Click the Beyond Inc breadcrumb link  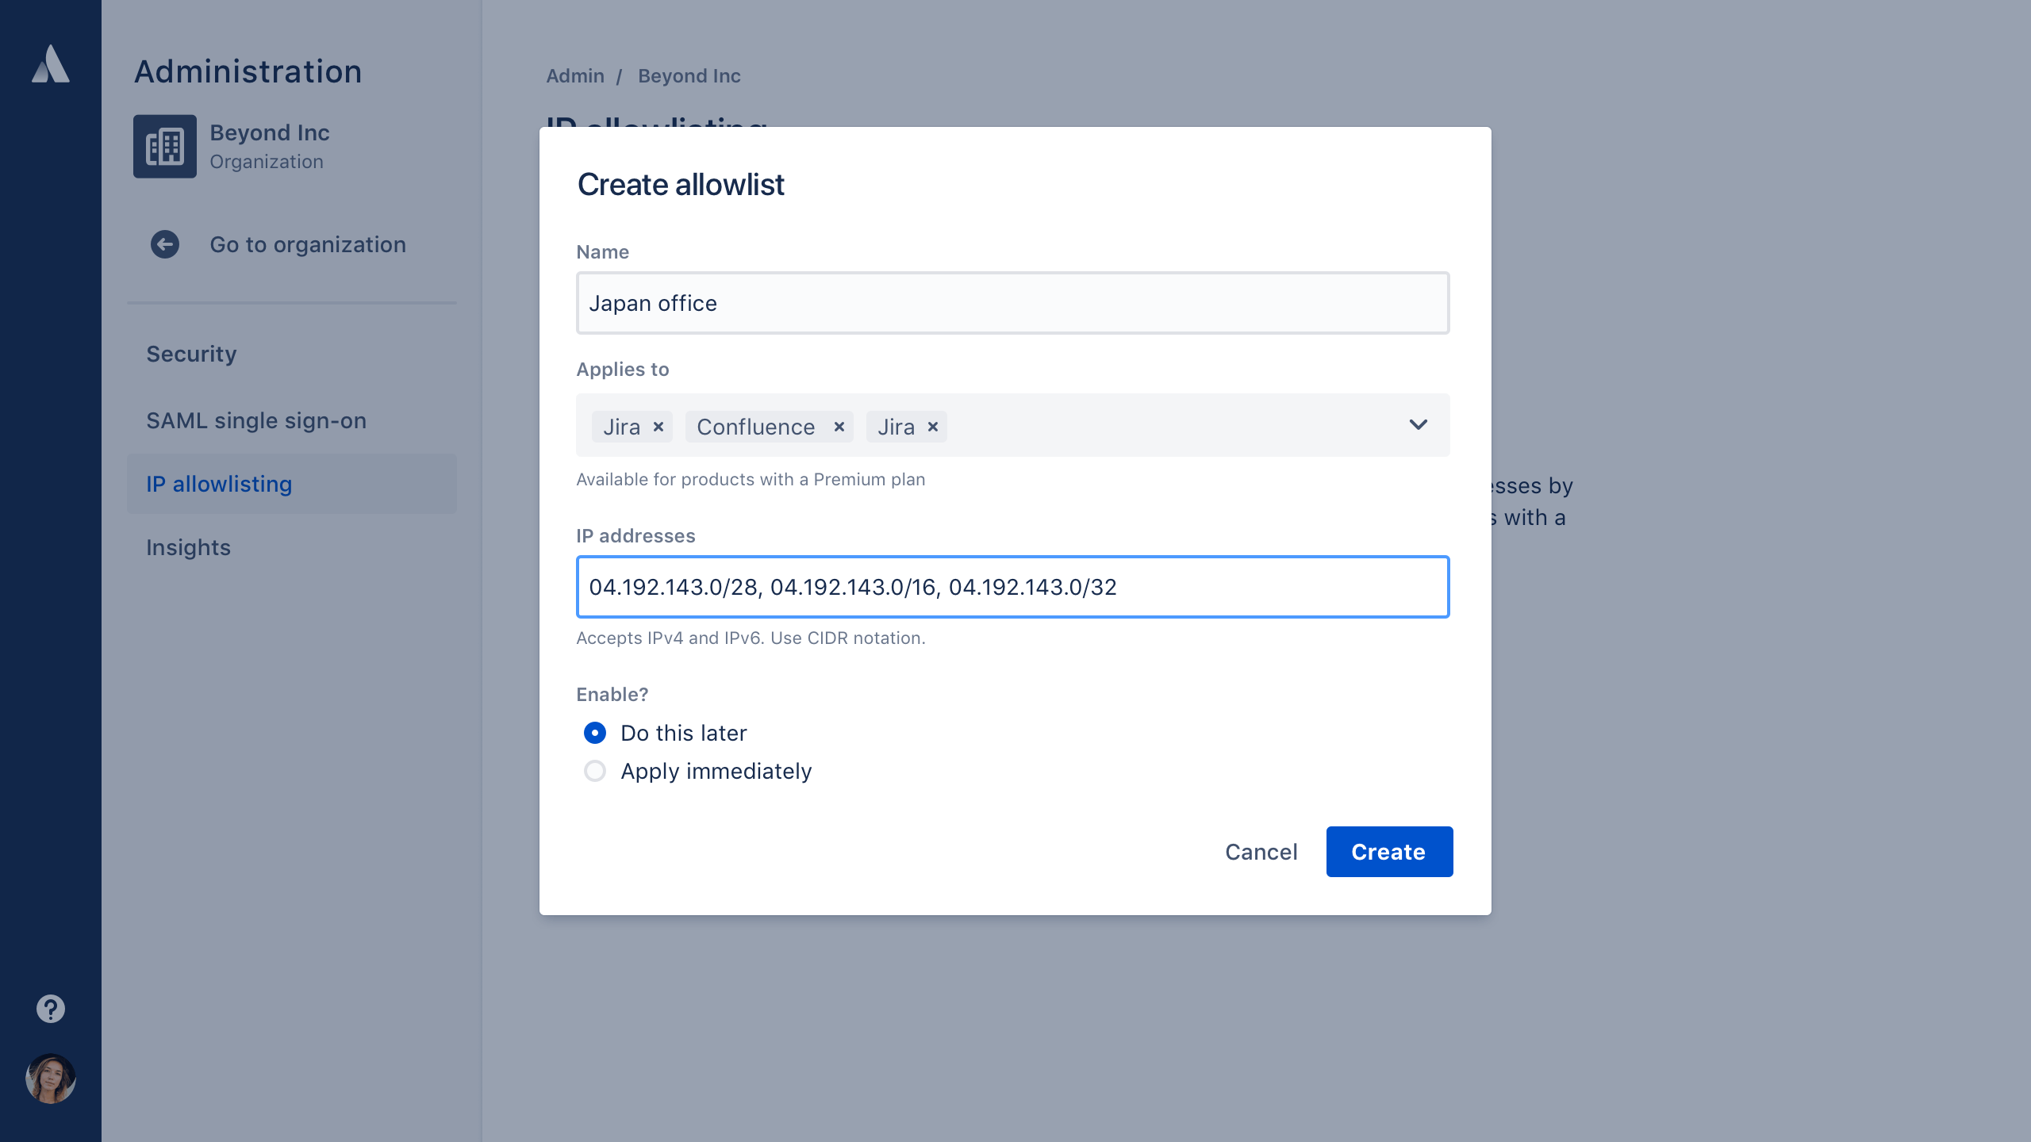coord(689,77)
